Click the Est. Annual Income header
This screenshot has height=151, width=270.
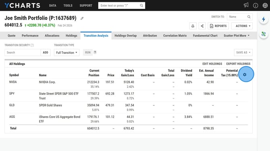click(x=206, y=73)
